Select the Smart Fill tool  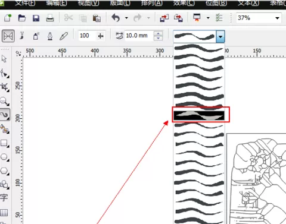point(5,129)
